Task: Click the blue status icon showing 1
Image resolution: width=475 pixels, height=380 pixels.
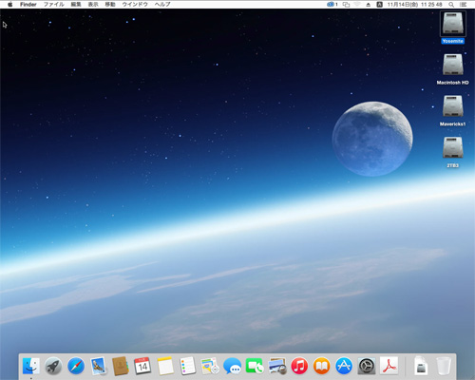Action: tap(332, 5)
